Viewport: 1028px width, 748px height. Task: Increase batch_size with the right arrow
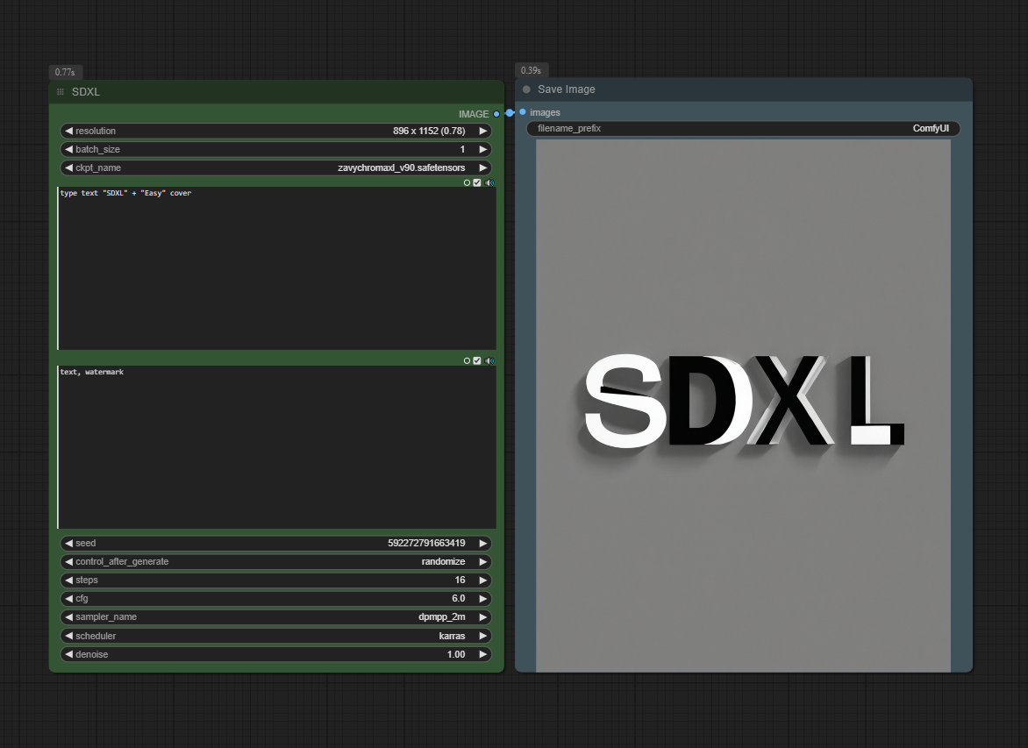(x=483, y=149)
